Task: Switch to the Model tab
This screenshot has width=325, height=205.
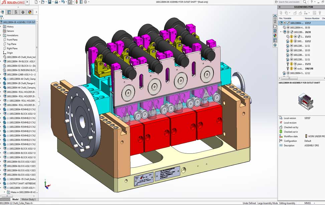Action: pos(15,199)
